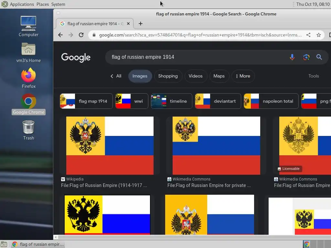Click the clock in top panel
The width and height of the screenshot is (331, 248).
coord(313,4)
